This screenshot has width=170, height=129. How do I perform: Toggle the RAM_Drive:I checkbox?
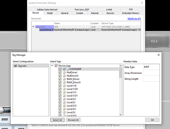pyautogui.click(x=60, y=79)
